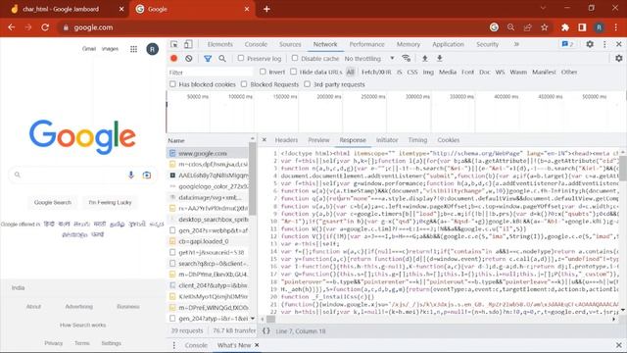Switch to the Elements panel tab

point(219,44)
